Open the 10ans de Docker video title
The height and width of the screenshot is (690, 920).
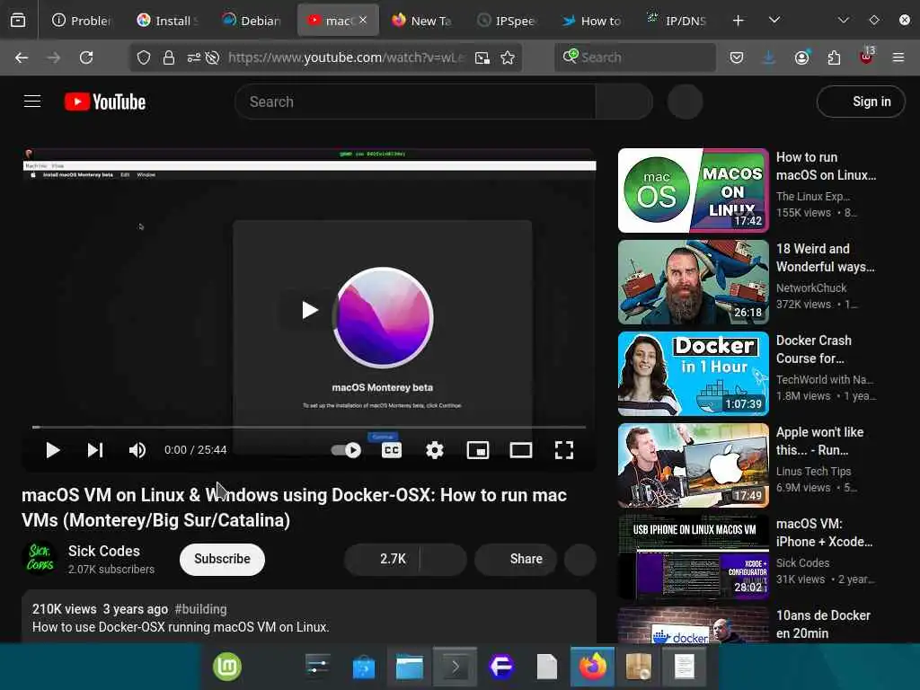(823, 624)
